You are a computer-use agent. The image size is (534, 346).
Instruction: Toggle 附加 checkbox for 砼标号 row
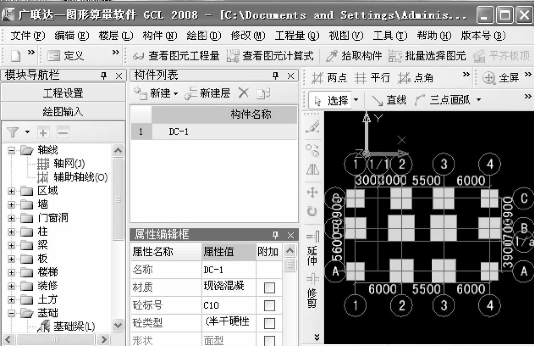[x=270, y=306]
